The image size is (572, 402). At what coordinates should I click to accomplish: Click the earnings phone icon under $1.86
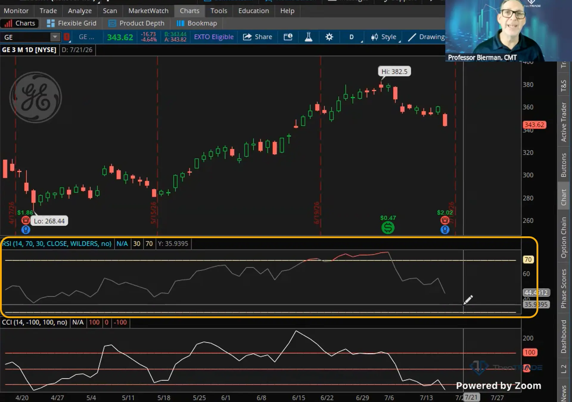click(26, 220)
